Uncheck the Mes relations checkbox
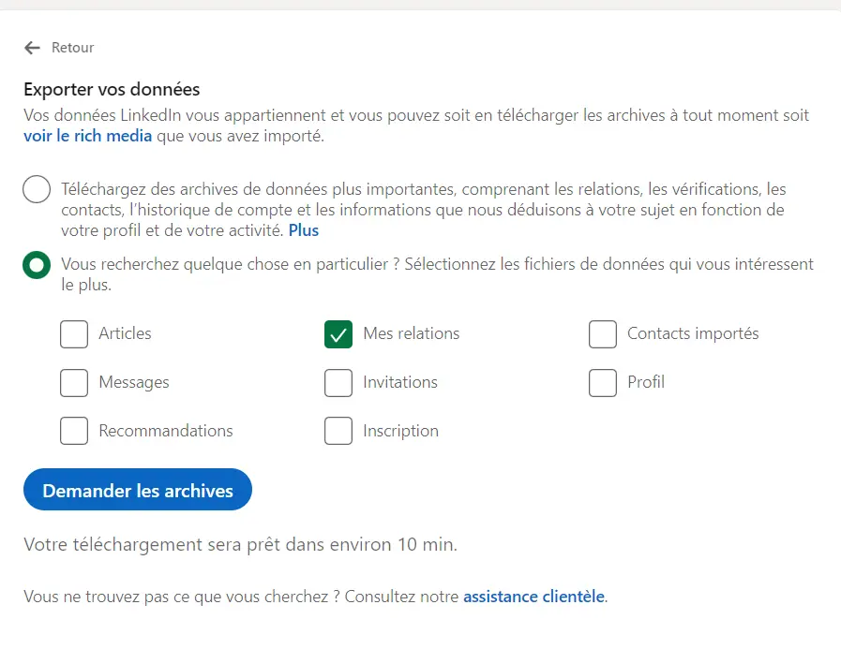 click(338, 334)
